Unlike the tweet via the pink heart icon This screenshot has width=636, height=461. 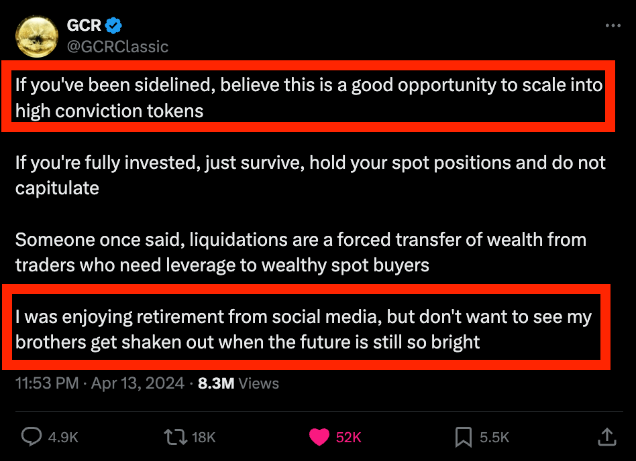point(320,438)
